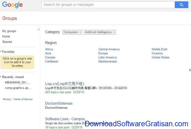Click the Lisp-cn description with QQ numbers
Image resolution: width=191 pixels, height=129 pixels.
coord(86,88)
